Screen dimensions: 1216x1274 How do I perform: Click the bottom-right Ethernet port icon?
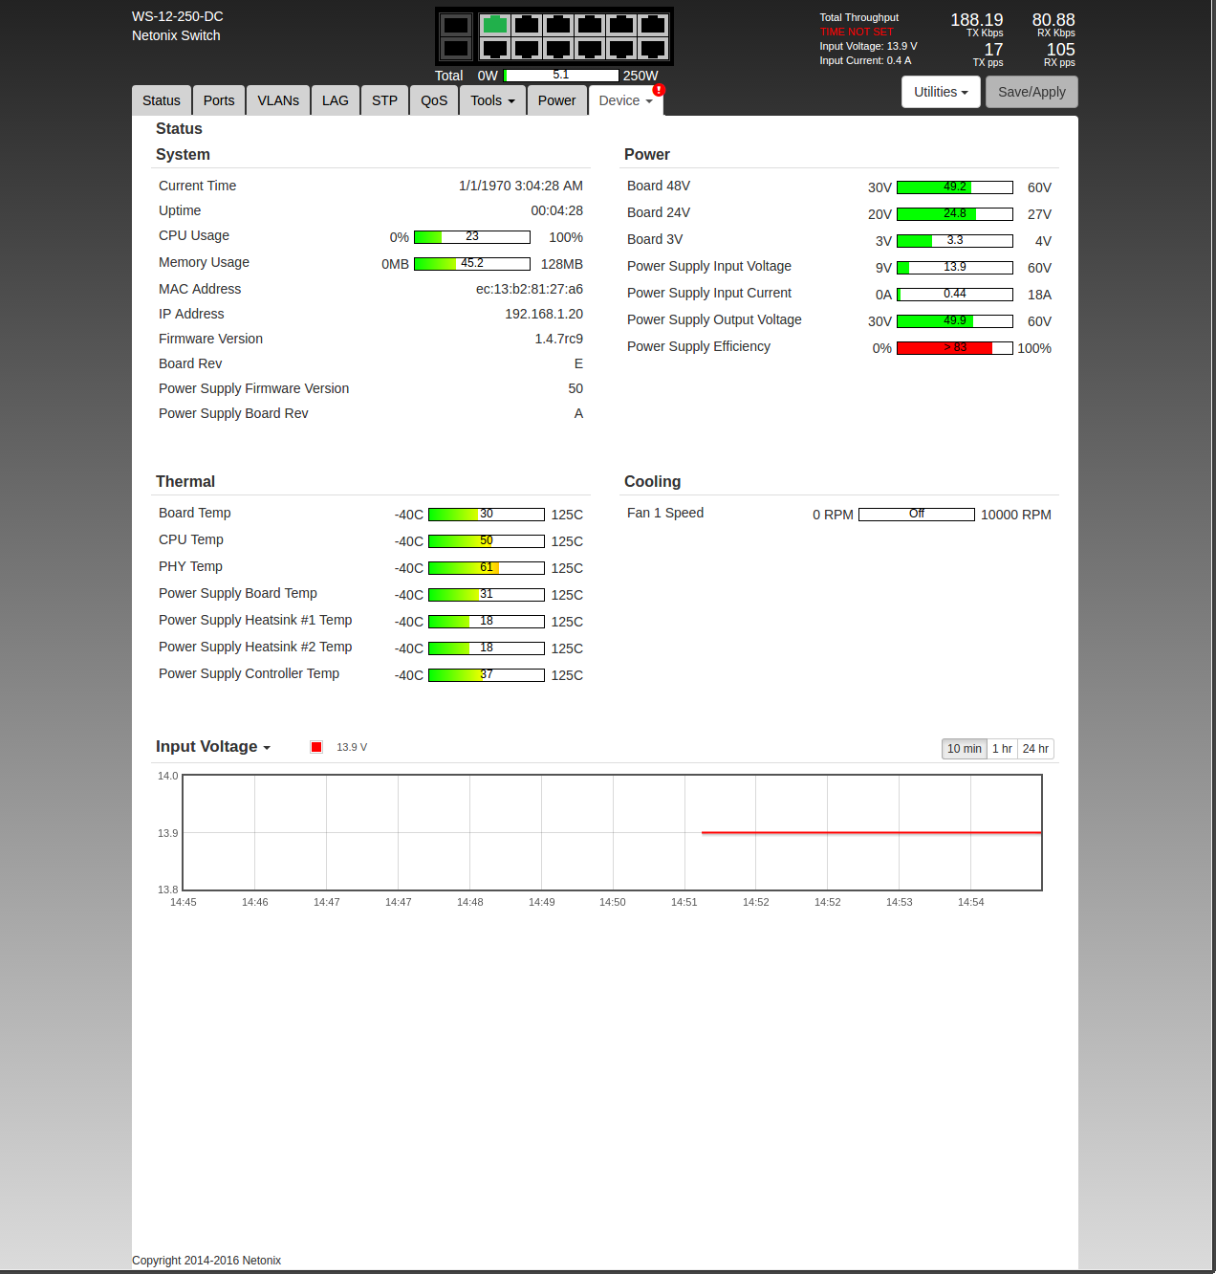pyautogui.click(x=653, y=48)
